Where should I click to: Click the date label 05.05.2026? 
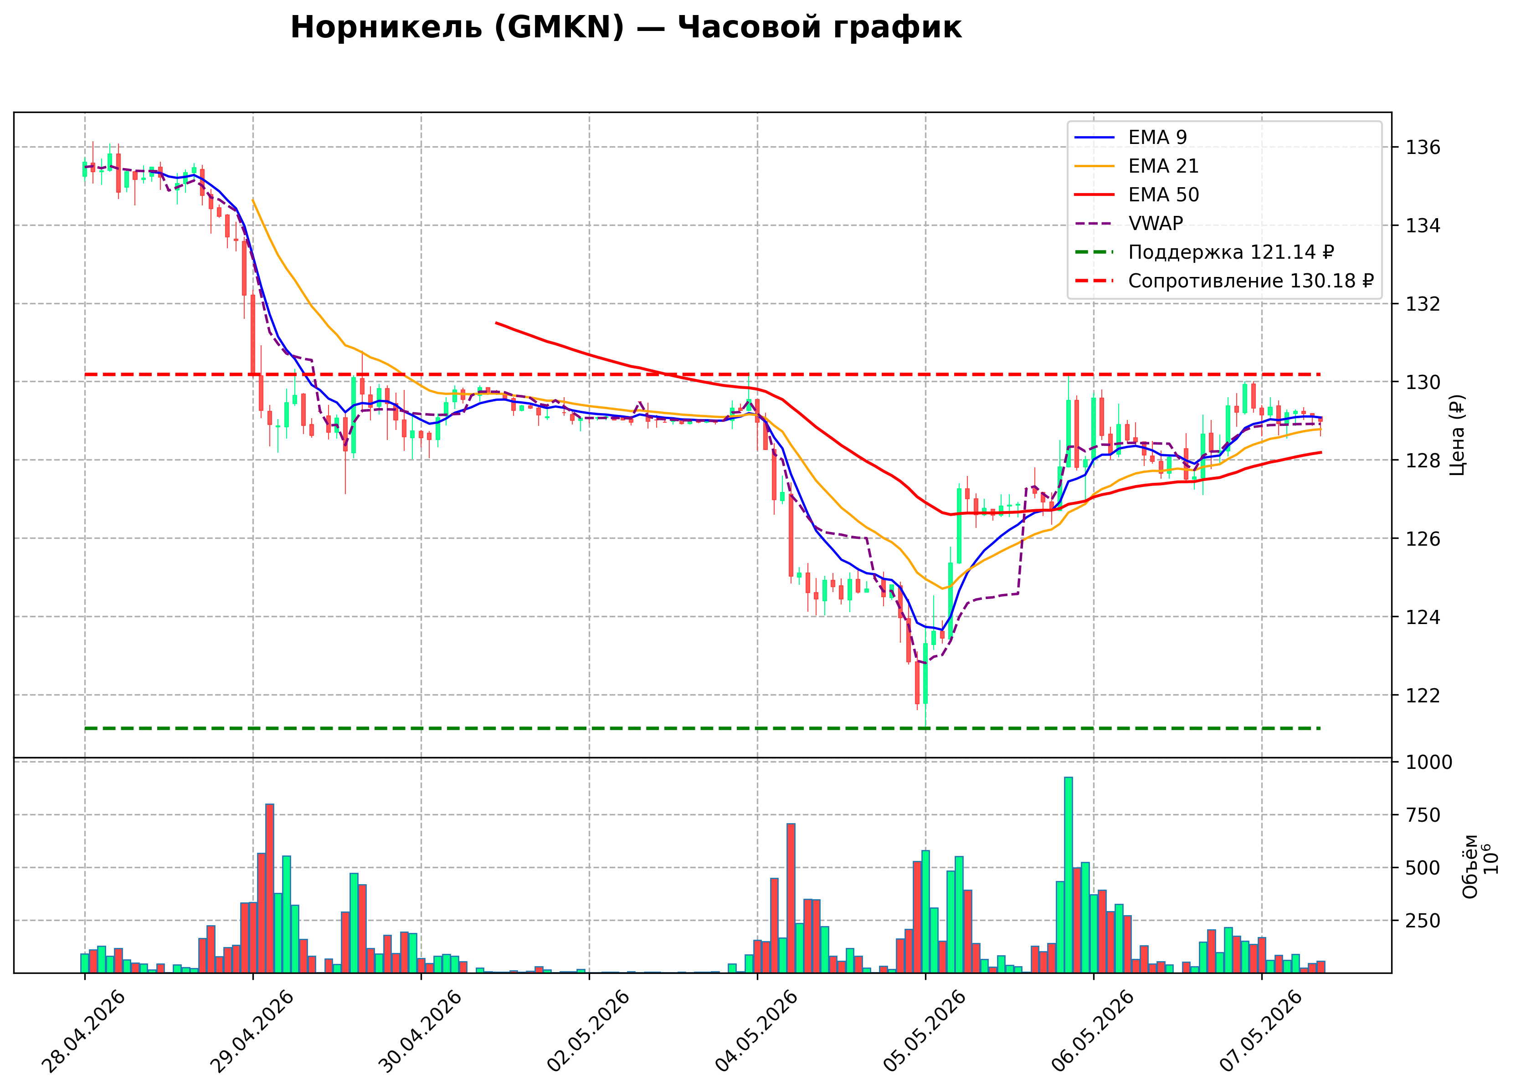(925, 1031)
